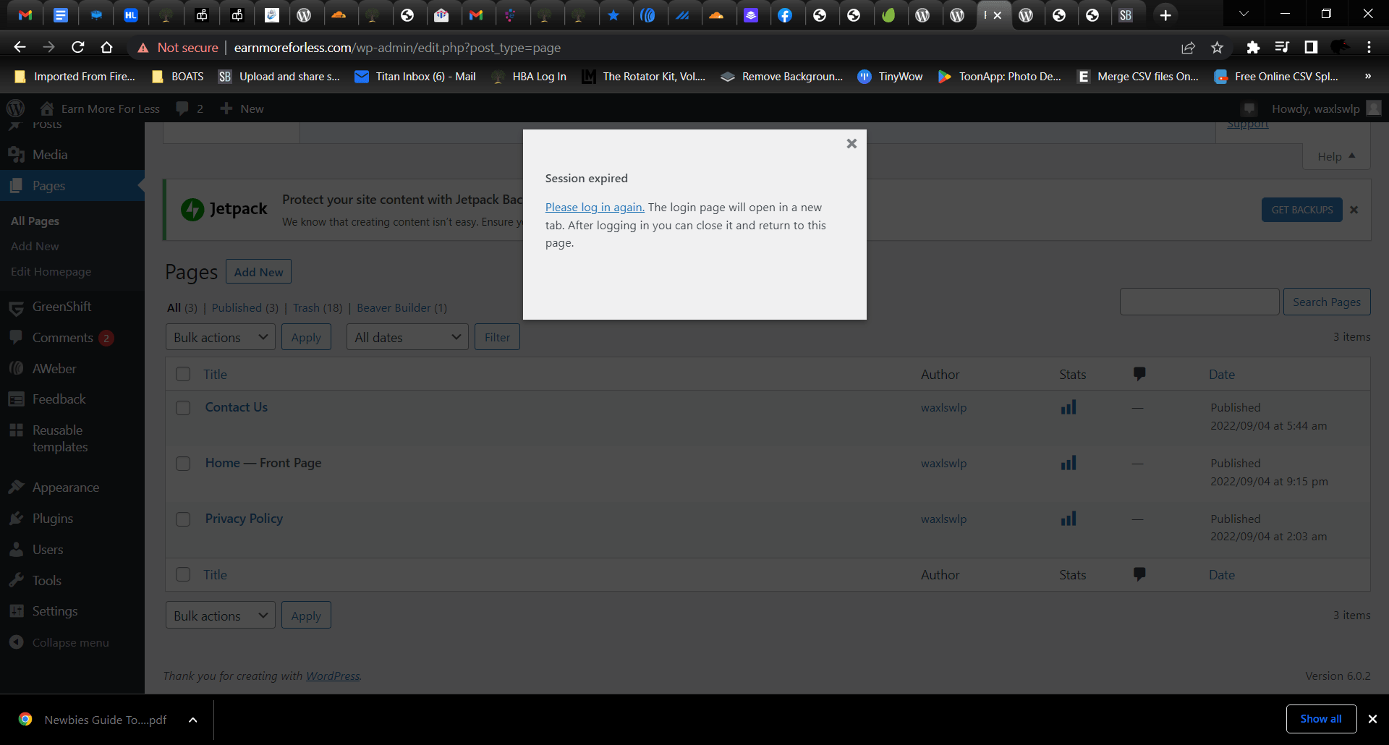Collapse the Newbies Guide PDF download chip

click(x=192, y=719)
